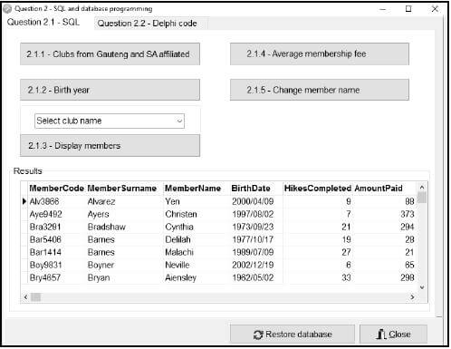Screen dimensions: 451x349
Task: Click member name Delilah
Action: click(x=178, y=239)
